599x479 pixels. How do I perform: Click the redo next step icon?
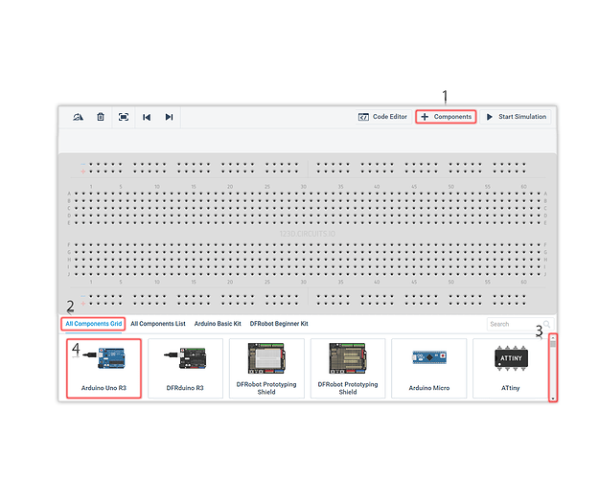pyautogui.click(x=169, y=117)
